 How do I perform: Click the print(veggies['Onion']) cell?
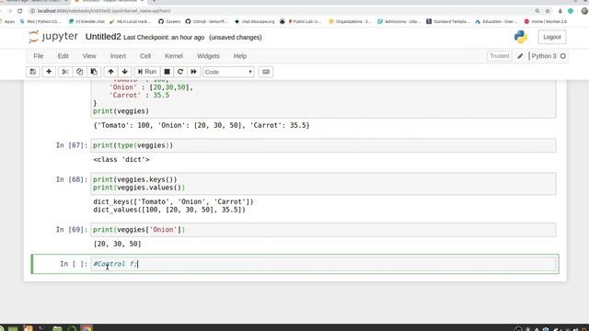tap(323, 230)
